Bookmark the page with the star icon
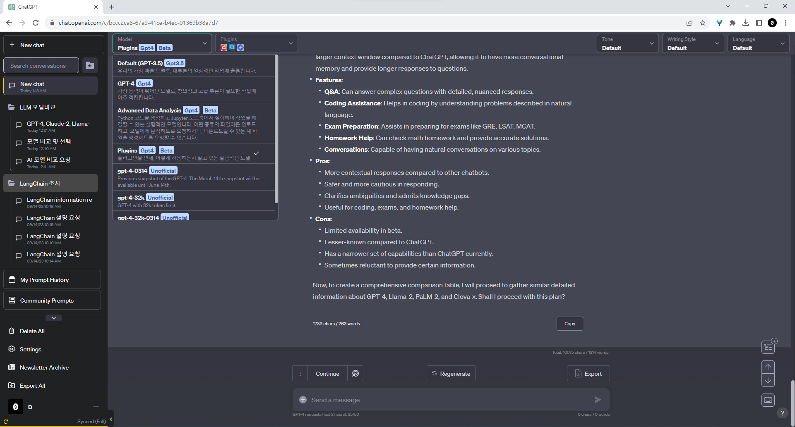 point(703,23)
